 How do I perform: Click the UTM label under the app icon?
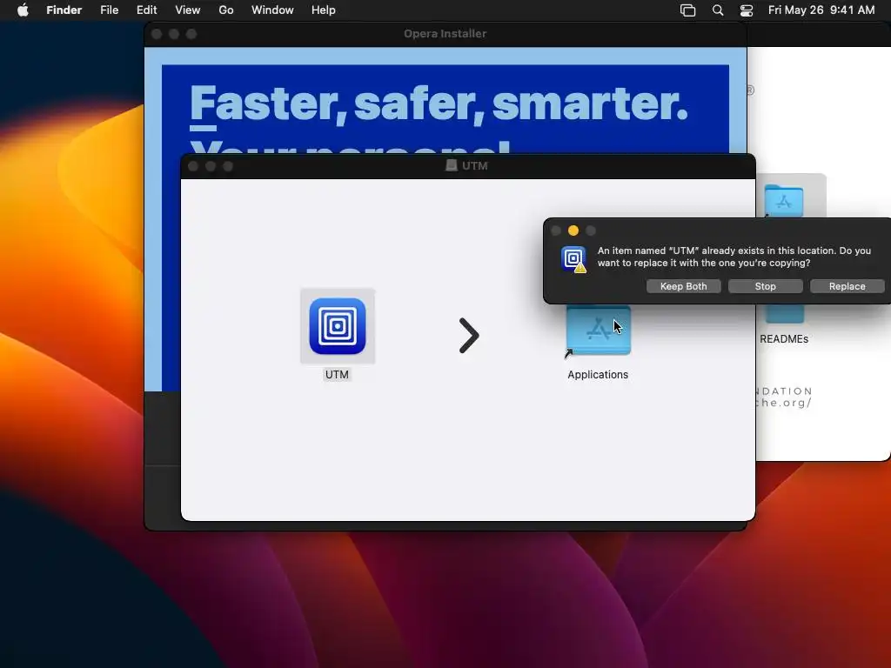[337, 375]
